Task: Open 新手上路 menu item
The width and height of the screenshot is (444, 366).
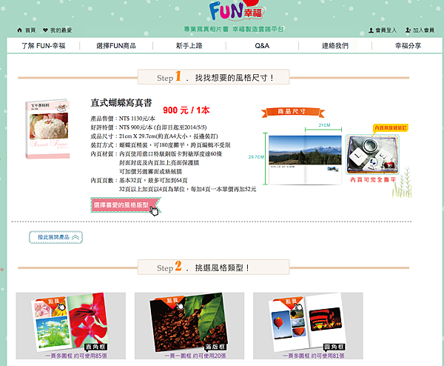Action: click(x=189, y=46)
